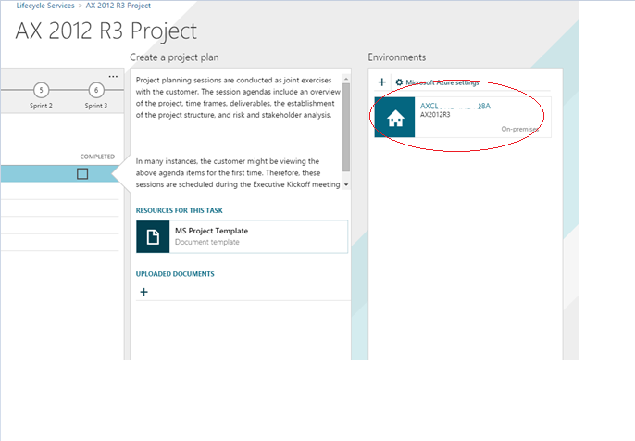
Task: Click Microsoft Azure settings link
Action: pyautogui.click(x=442, y=82)
